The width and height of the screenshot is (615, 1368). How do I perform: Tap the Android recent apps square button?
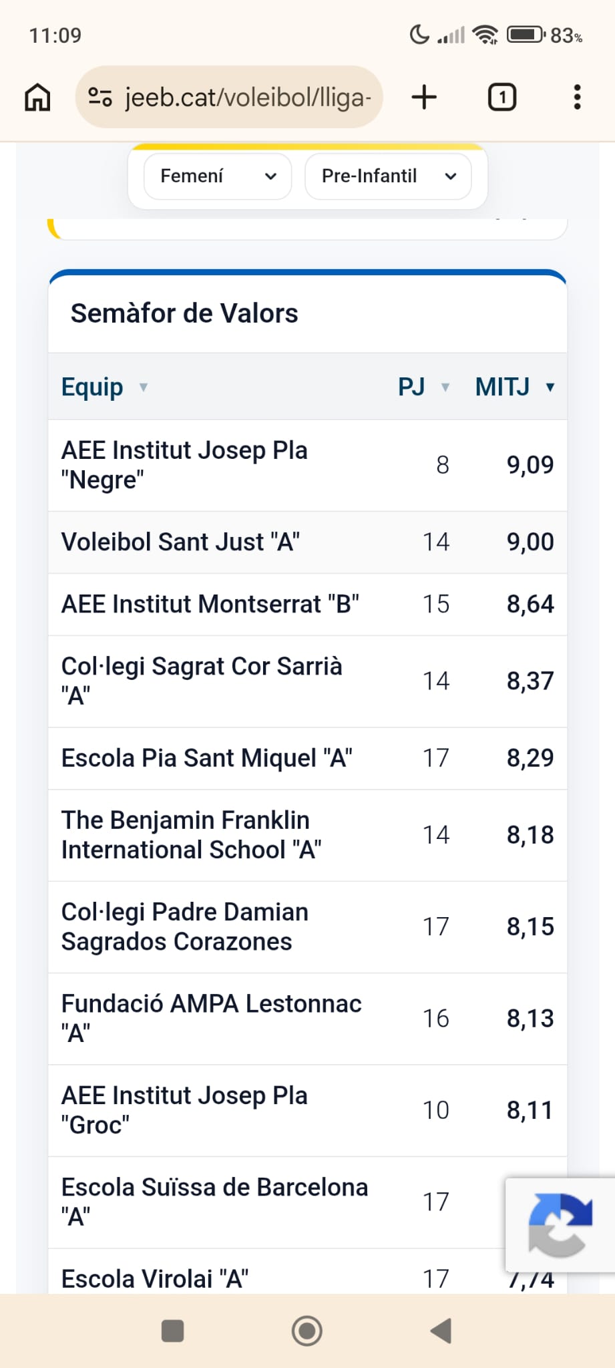(x=173, y=1331)
